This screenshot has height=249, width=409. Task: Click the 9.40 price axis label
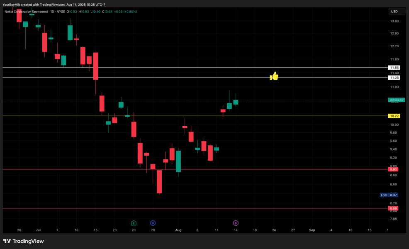click(x=393, y=149)
